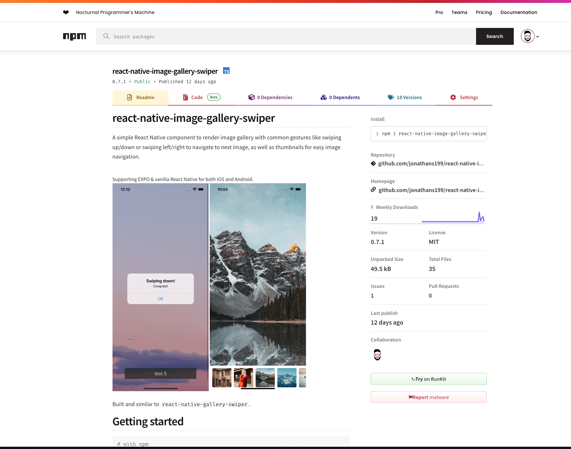Click OK in the Swiping down dialog
The height and width of the screenshot is (449, 571).
tap(161, 299)
